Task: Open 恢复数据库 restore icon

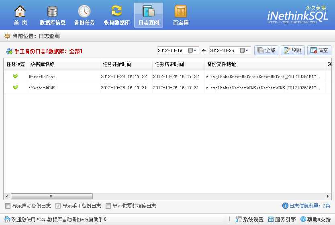Action: [x=116, y=11]
